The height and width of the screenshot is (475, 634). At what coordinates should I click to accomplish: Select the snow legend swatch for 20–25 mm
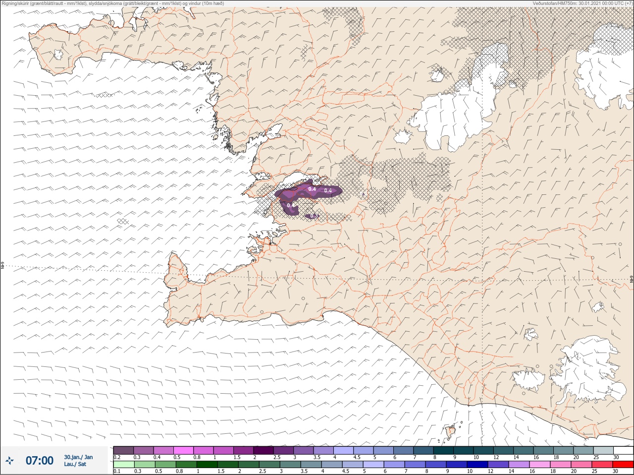tap(584, 450)
